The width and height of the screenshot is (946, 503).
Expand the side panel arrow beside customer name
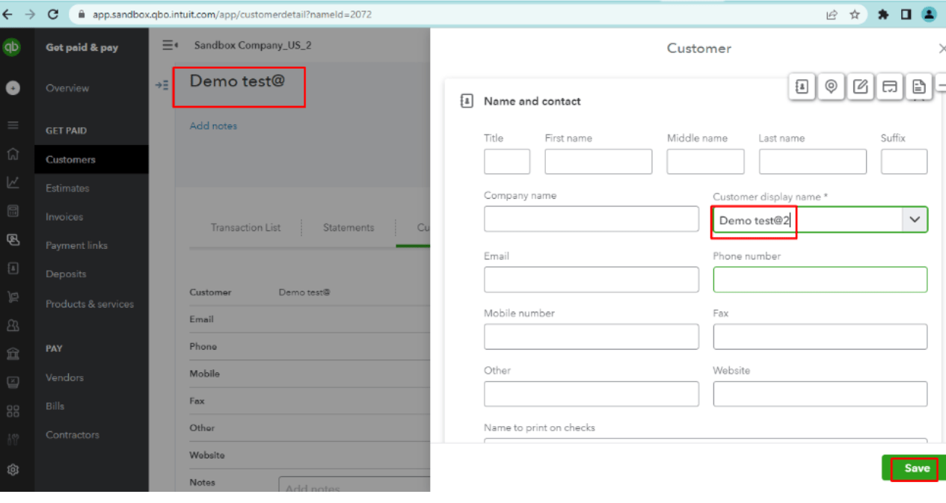coord(162,85)
